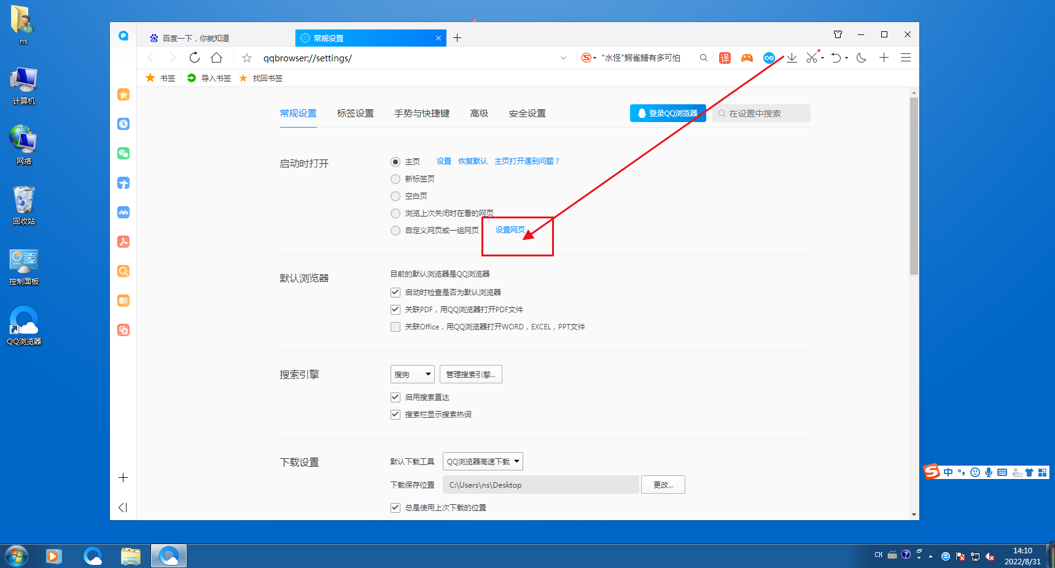Enable 关联Office checkbox
Screen dimensions: 1055x568
[x=395, y=327]
